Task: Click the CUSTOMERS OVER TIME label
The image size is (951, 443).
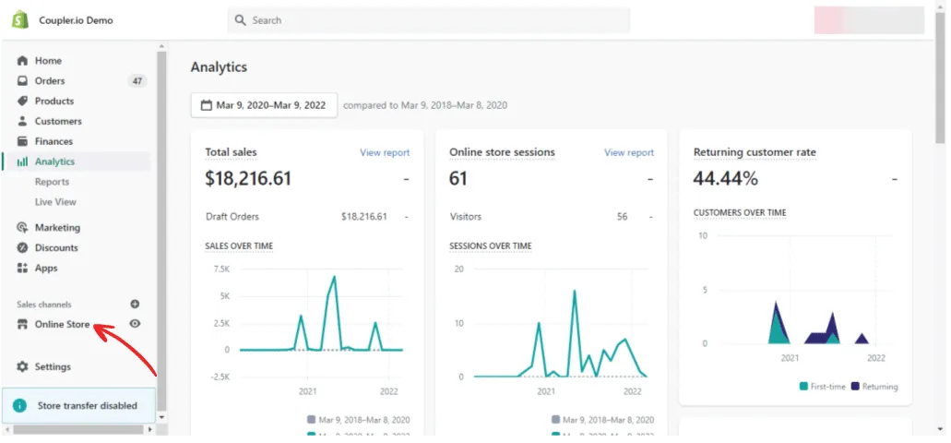Action: [740, 212]
